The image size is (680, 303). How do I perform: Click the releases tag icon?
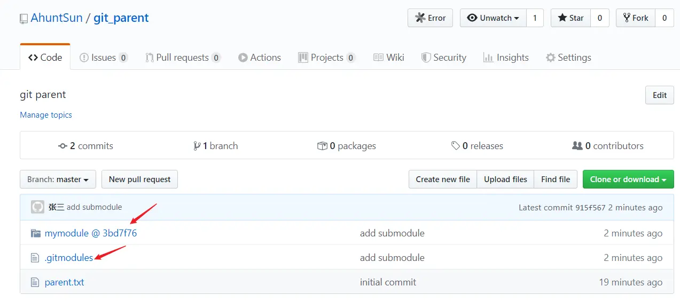point(455,146)
